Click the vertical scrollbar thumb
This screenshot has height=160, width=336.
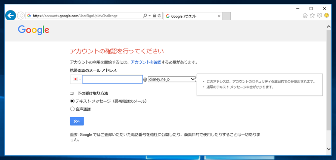click(x=329, y=80)
